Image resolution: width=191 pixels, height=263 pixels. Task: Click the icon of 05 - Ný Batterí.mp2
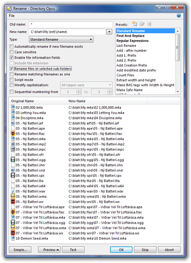click(x=13, y=144)
